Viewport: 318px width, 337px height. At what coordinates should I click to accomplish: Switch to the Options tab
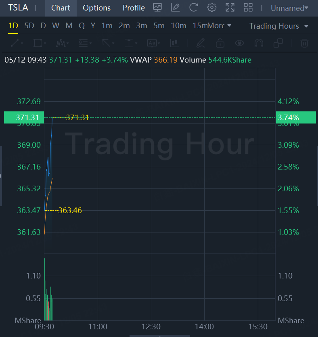tap(96, 8)
